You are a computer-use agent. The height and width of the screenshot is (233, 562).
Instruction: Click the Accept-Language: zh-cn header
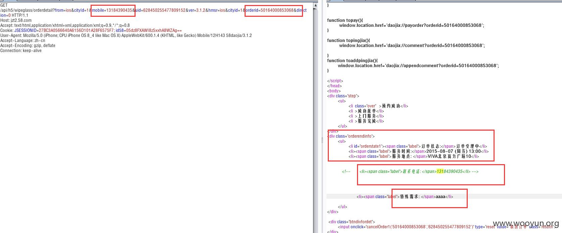(x=23, y=41)
